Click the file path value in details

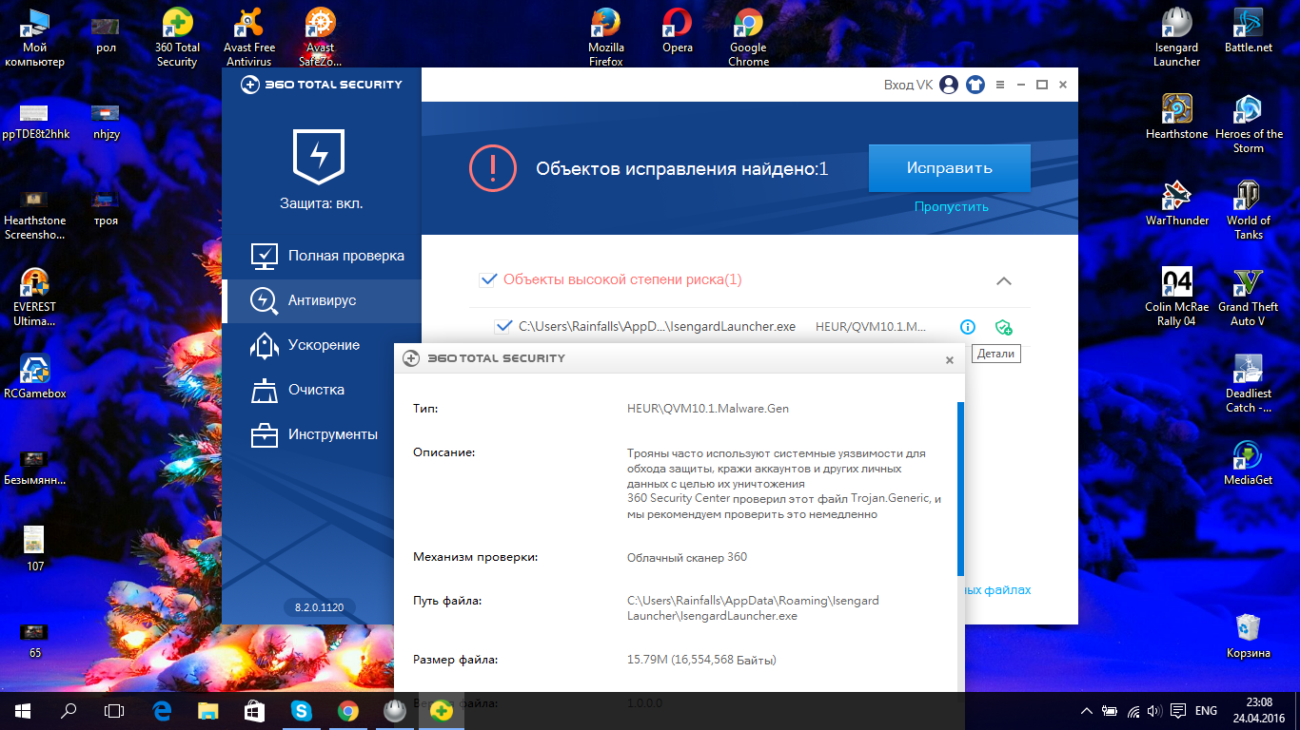point(753,608)
